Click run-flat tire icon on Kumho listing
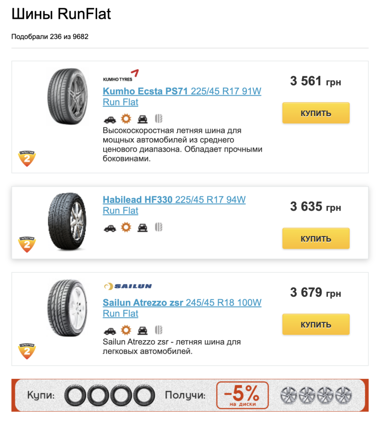This screenshot has height=424, width=376. (158, 119)
